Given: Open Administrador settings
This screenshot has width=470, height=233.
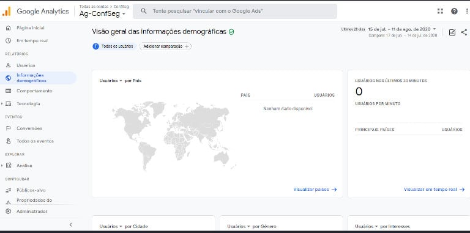Looking at the screenshot, I should [x=32, y=211].
